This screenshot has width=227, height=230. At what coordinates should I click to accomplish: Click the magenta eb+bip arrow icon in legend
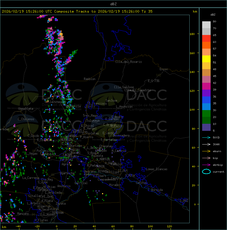click(206, 165)
